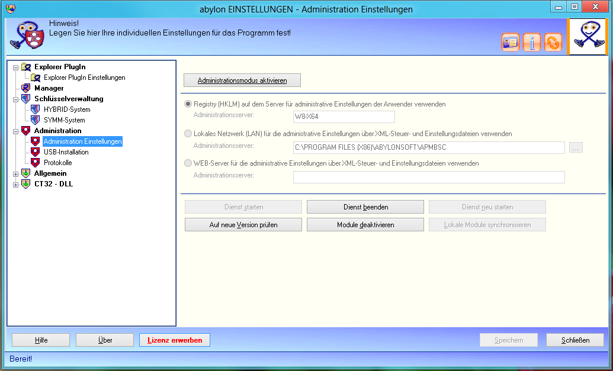Click the USB-Installation icon in the tree

point(35,152)
